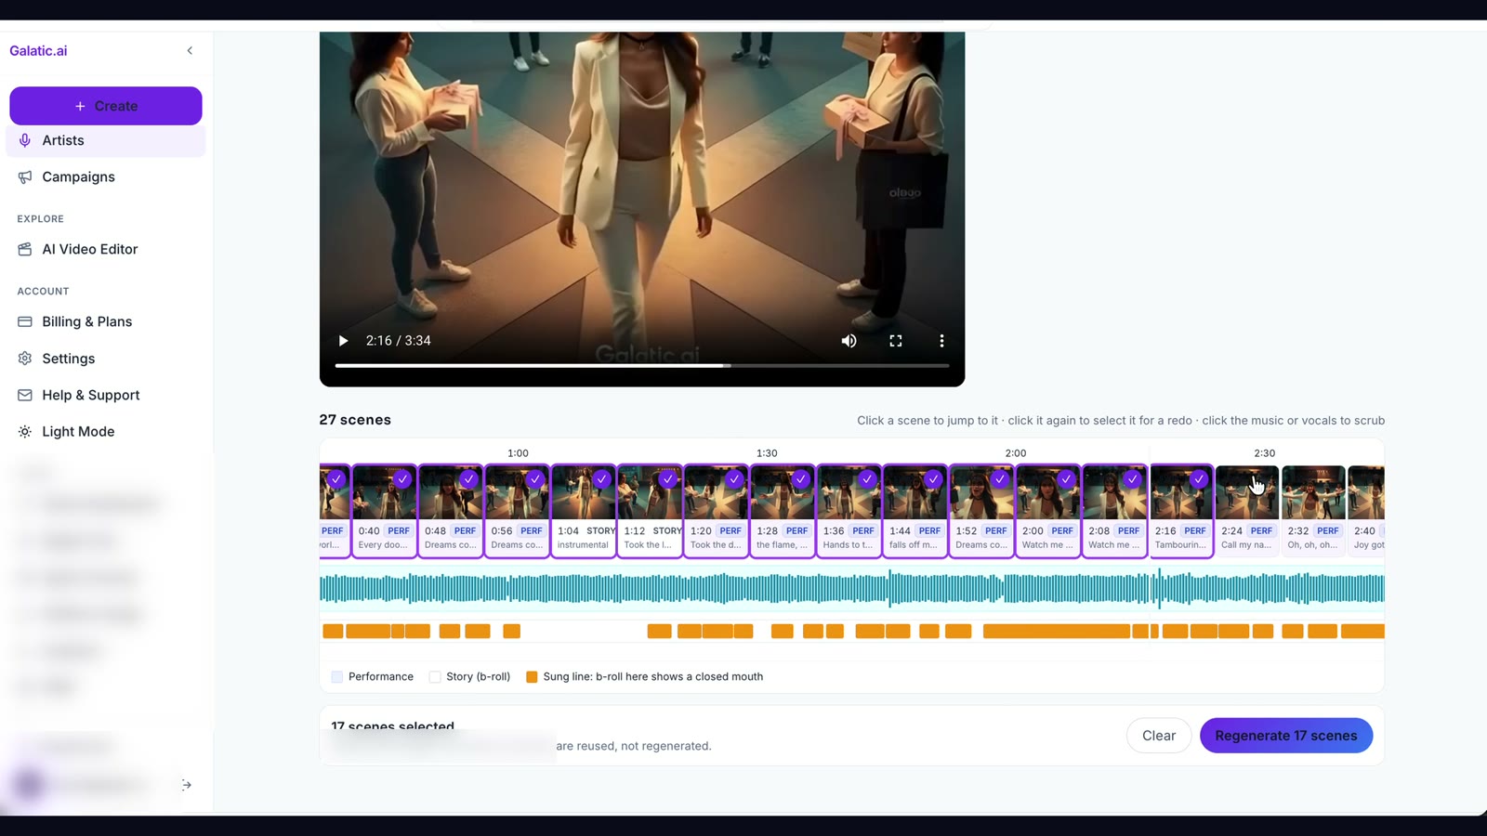1487x836 pixels.
Task: Collapse the sidebar with the chevron
Action: coord(190,50)
